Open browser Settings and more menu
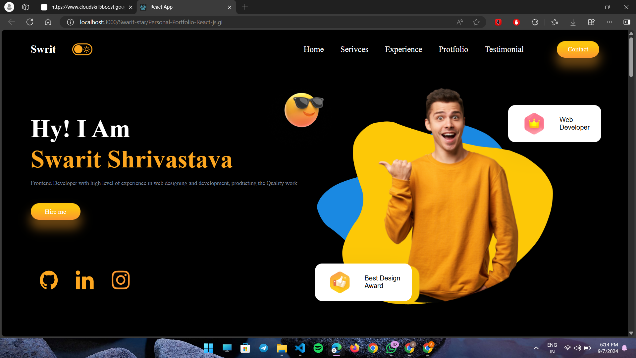The width and height of the screenshot is (636, 358). (x=609, y=22)
